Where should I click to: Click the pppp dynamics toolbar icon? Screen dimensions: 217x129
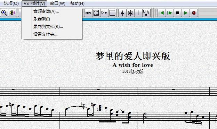coord(88,13)
